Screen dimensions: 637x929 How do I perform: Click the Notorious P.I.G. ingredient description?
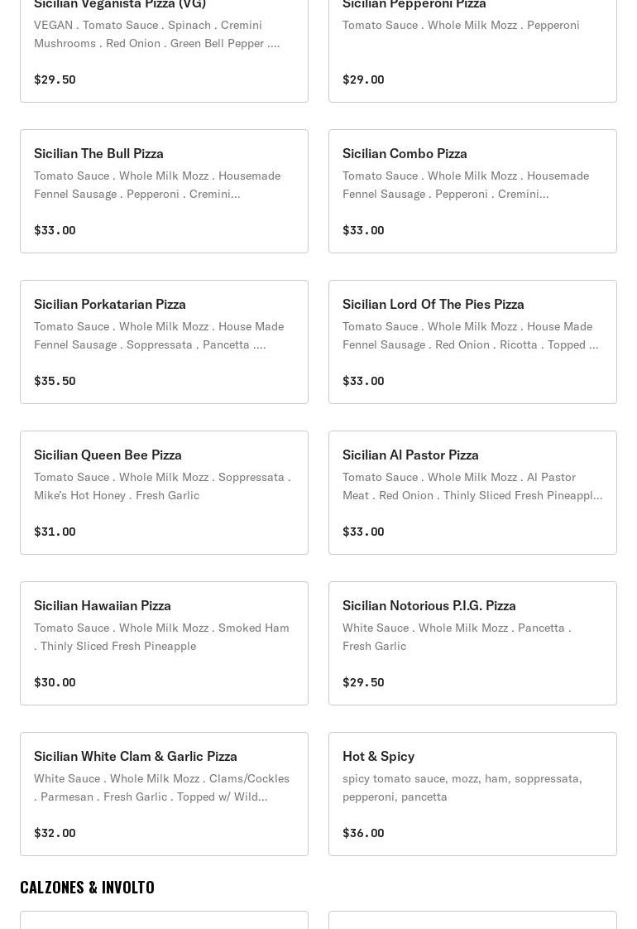pyautogui.click(x=457, y=637)
